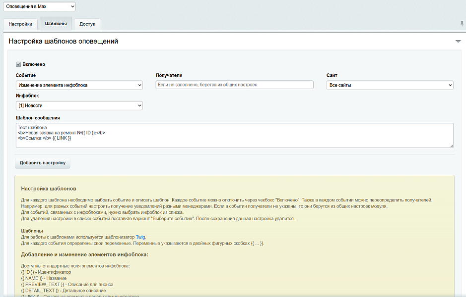Click the pin icon beside the tabs

[462, 23]
